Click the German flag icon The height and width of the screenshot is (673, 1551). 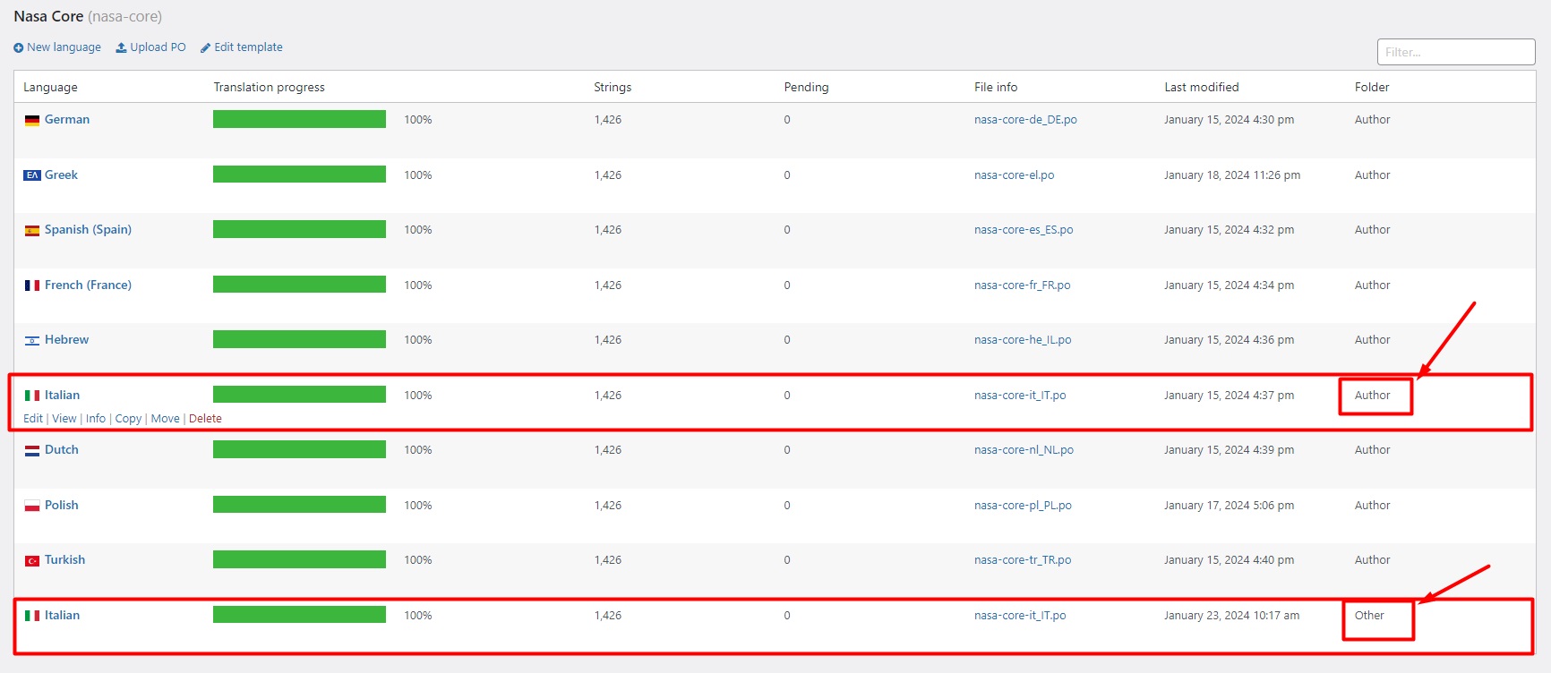(x=32, y=120)
